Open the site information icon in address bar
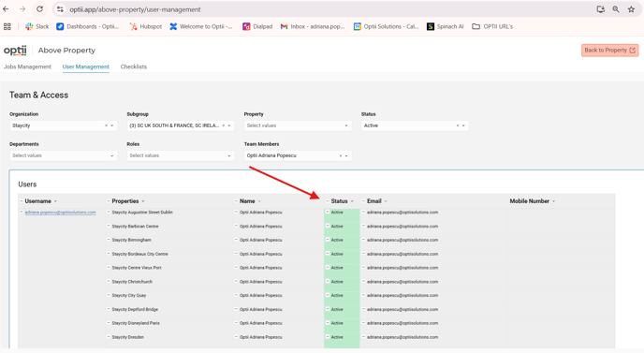 click(60, 9)
